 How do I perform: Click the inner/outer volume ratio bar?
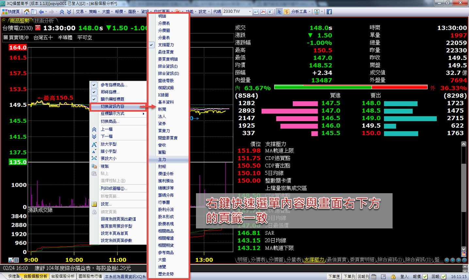click(x=351, y=87)
